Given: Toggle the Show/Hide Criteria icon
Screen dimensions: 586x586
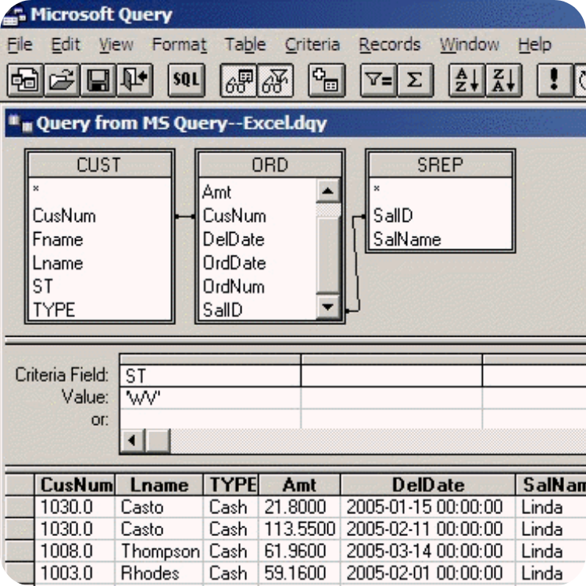Looking at the screenshot, I should pos(275,80).
